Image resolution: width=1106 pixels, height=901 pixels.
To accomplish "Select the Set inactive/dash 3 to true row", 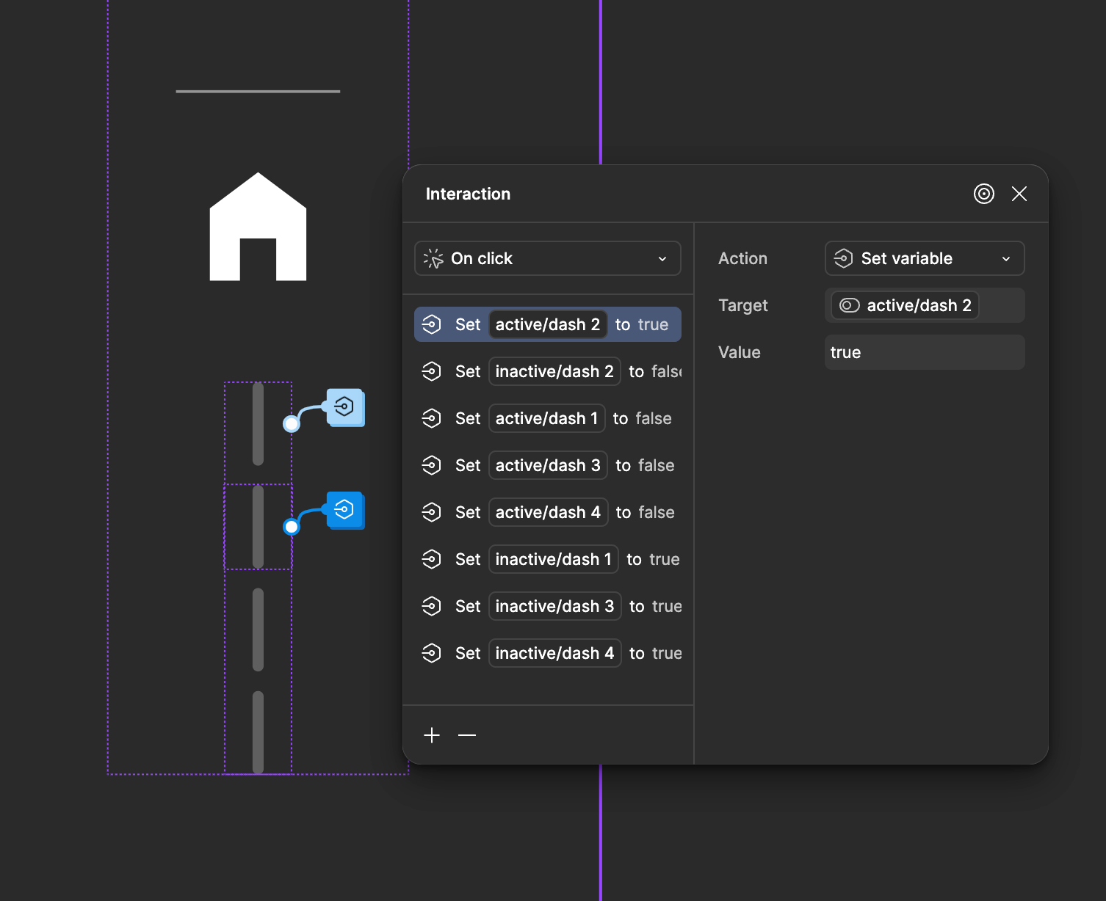I will pos(548,606).
